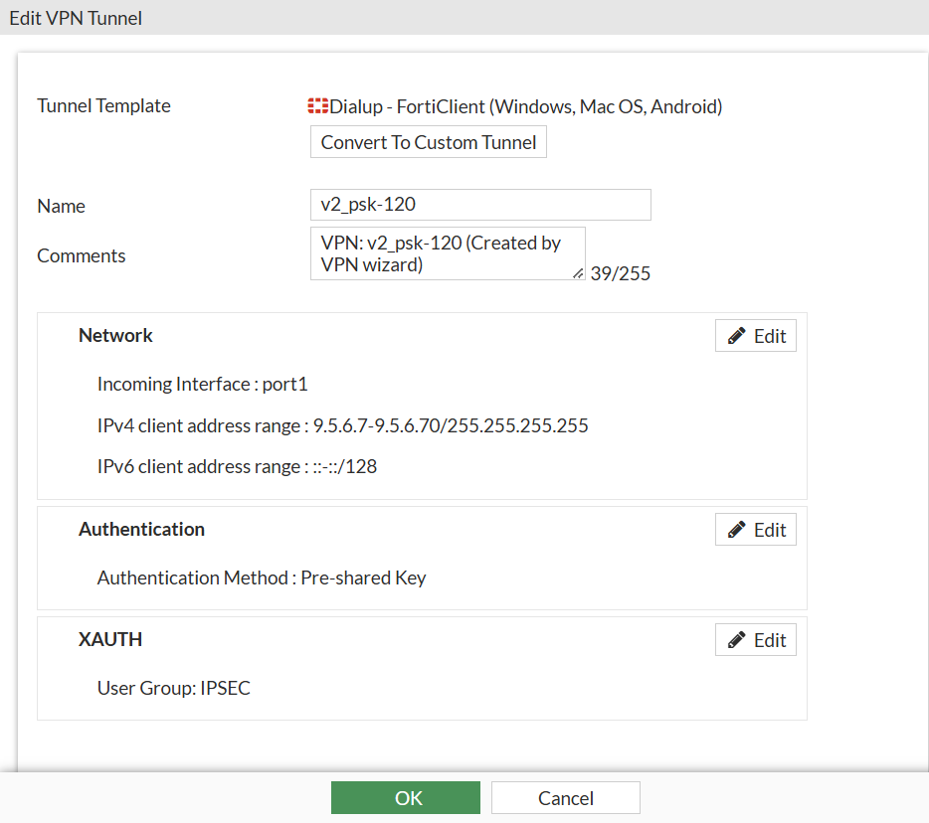Click the Dialup - FortiClient template name

(526, 106)
